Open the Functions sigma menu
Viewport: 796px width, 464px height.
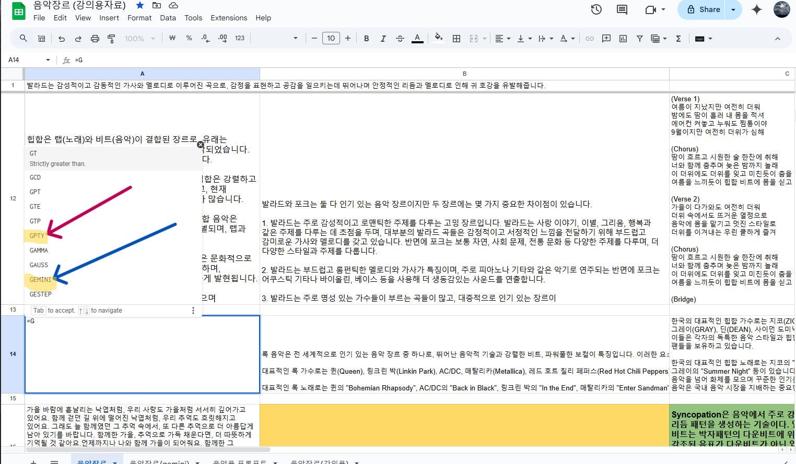click(678, 38)
